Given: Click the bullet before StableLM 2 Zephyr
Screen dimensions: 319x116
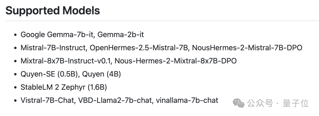Looking at the screenshot, I should (15, 88).
